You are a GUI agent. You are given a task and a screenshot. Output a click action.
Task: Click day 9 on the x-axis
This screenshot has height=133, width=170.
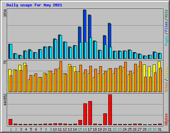(51, 129)
